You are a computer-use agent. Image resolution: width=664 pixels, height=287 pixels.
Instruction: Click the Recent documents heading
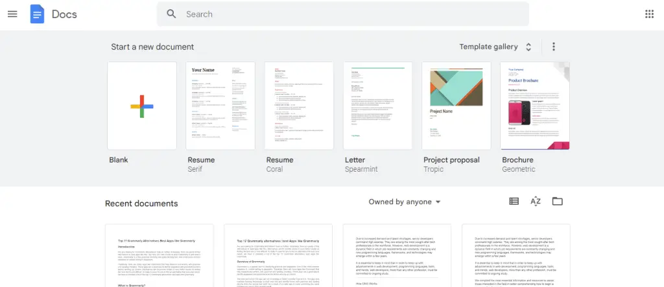[141, 203]
